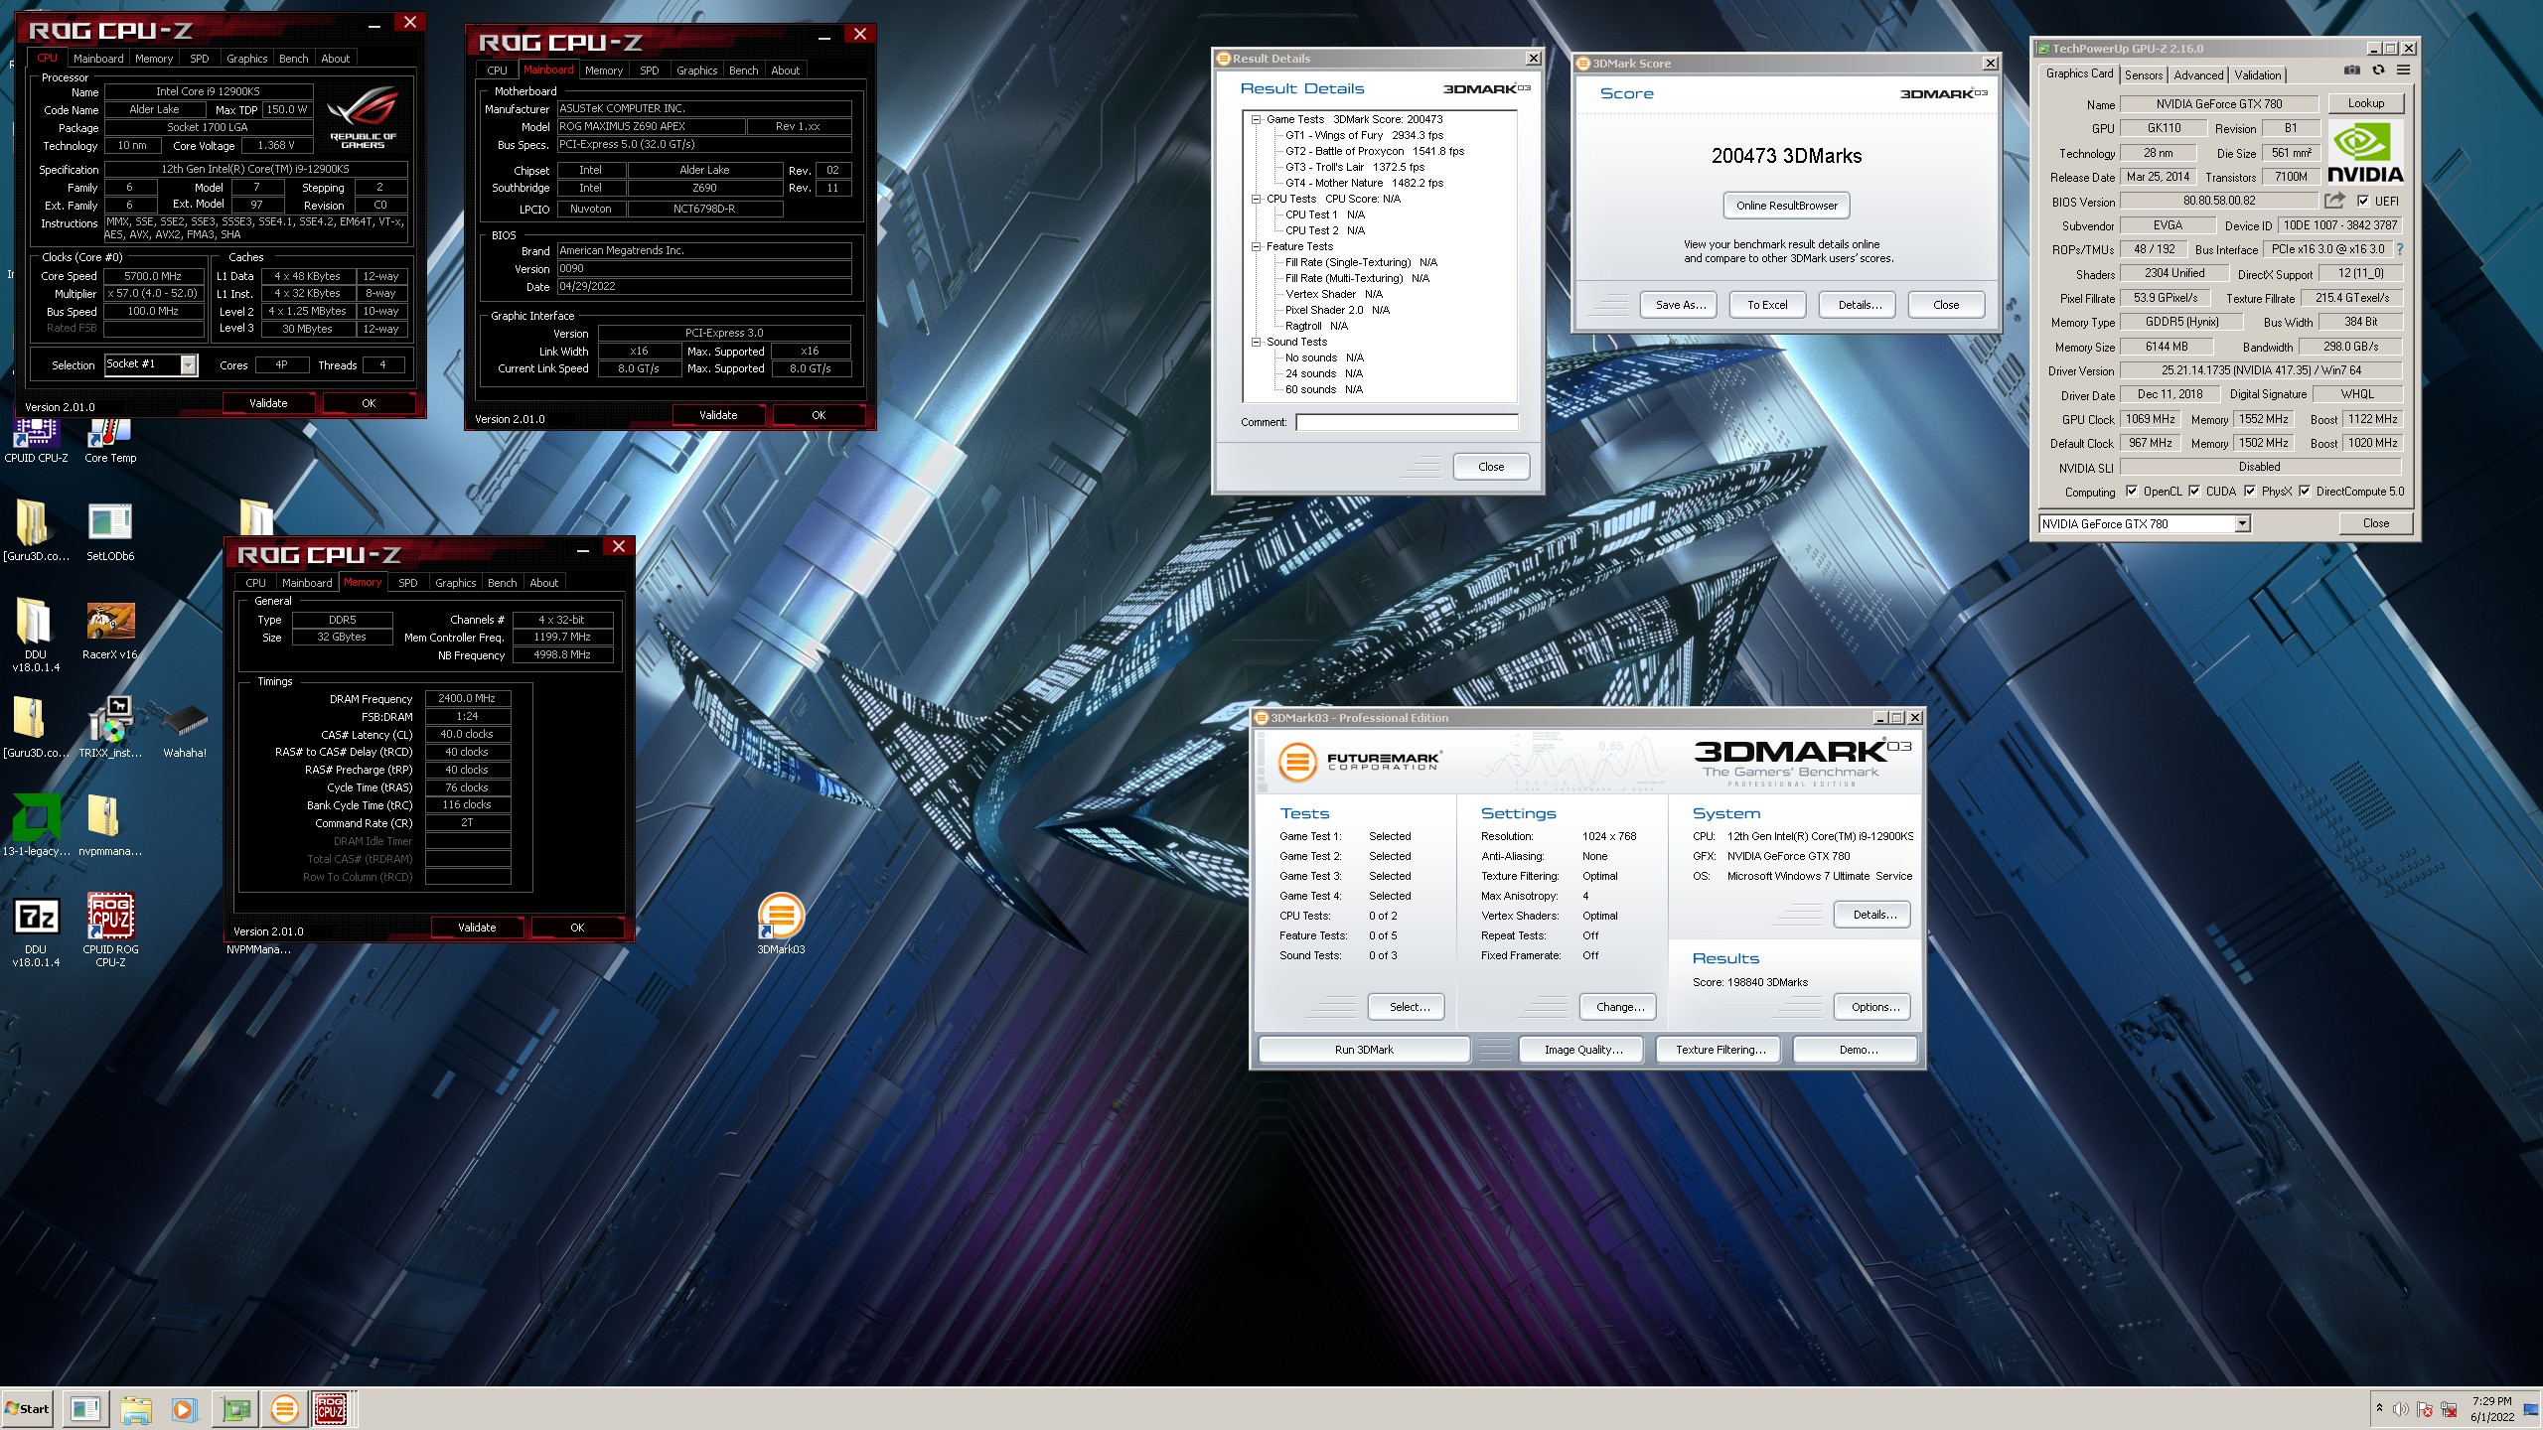The image size is (2543, 1430).
Task: Click Texture Filtering... button
Action: tap(1720, 1050)
